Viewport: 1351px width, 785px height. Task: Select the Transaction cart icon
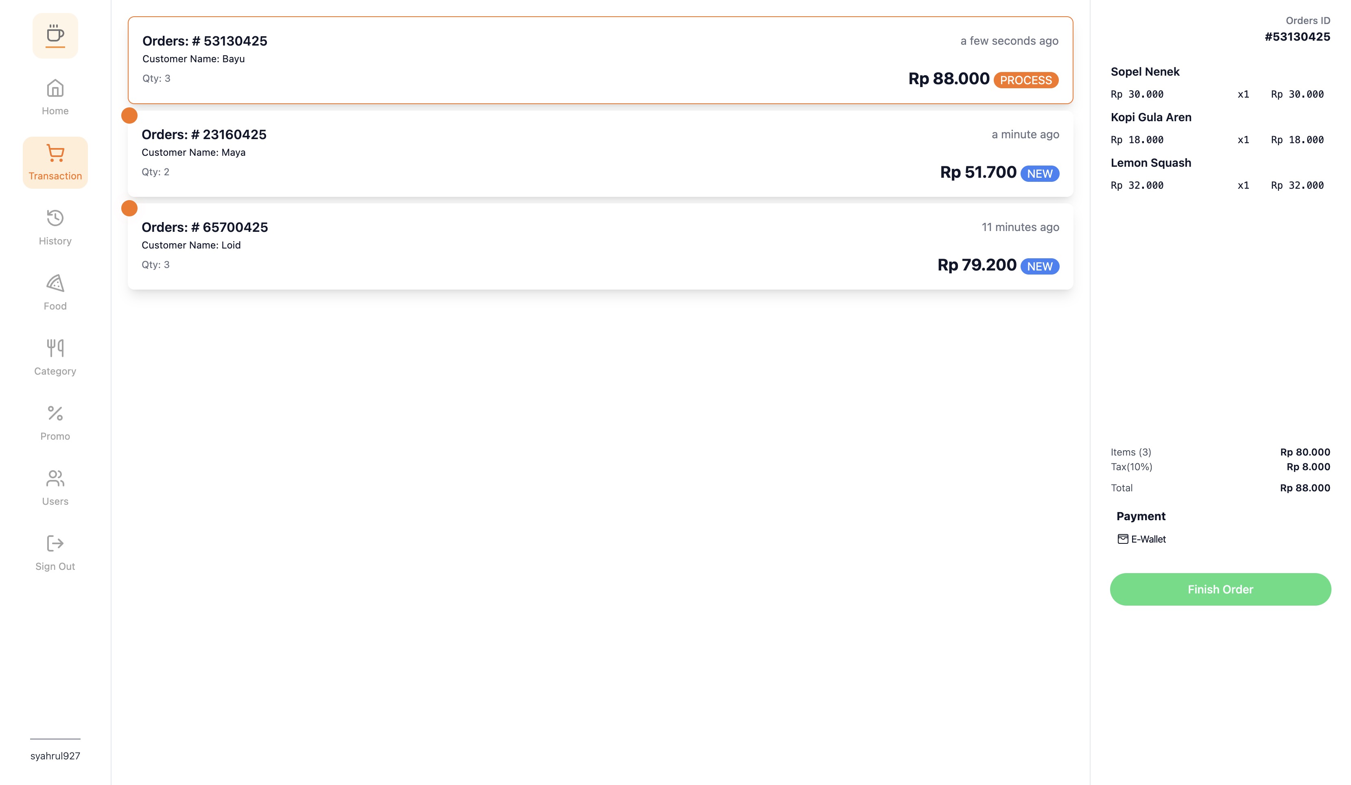pos(55,153)
